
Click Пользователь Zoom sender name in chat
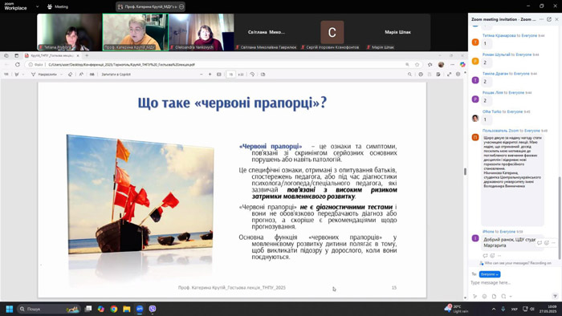500,131
